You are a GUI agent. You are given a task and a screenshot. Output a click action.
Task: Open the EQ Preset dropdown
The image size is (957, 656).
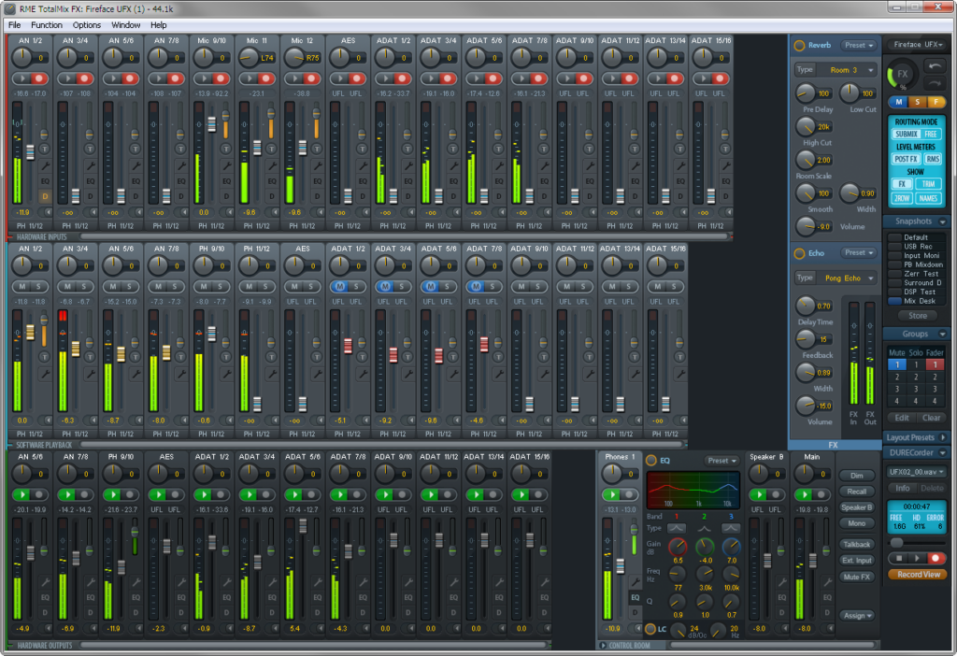[721, 461]
